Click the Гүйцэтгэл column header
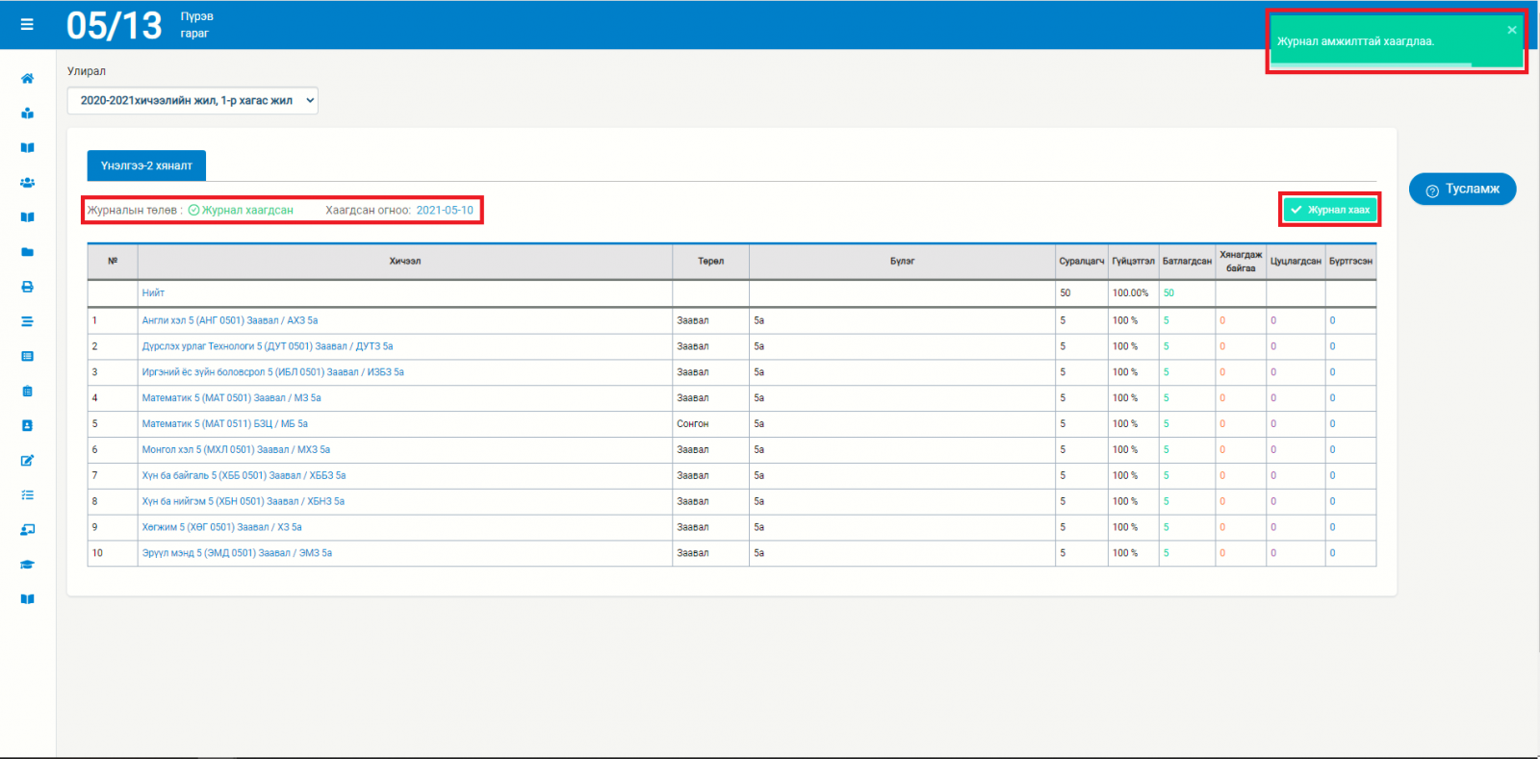 pos(1133,262)
